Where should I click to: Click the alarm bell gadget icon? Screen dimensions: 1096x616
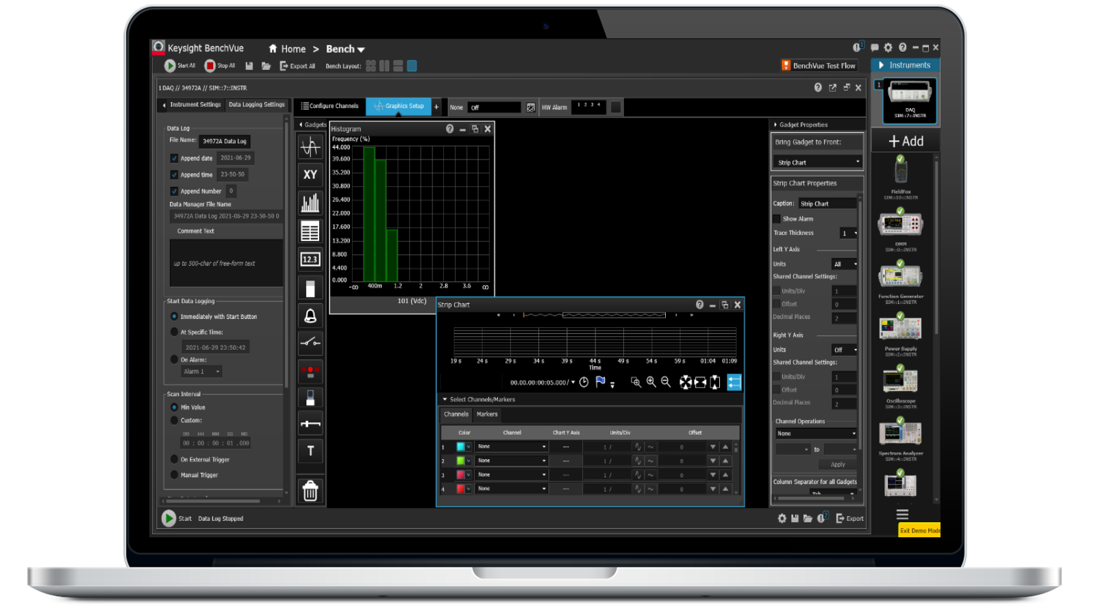pyautogui.click(x=310, y=316)
